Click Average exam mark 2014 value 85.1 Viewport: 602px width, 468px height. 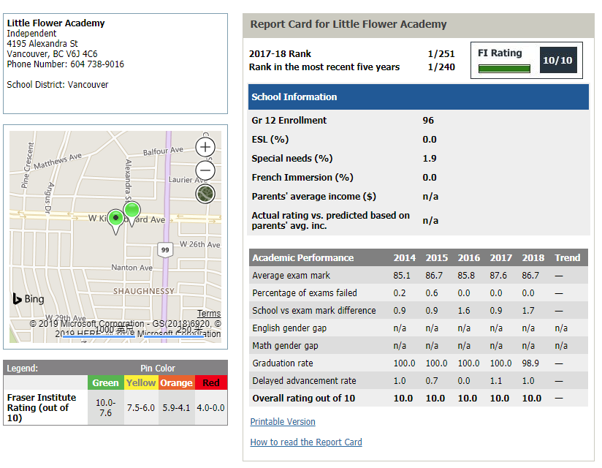pyautogui.click(x=402, y=276)
